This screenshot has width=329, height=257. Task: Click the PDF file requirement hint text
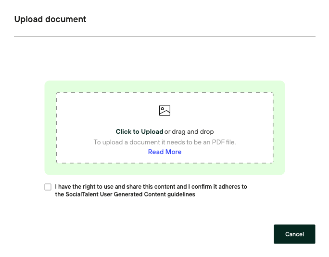click(x=164, y=142)
